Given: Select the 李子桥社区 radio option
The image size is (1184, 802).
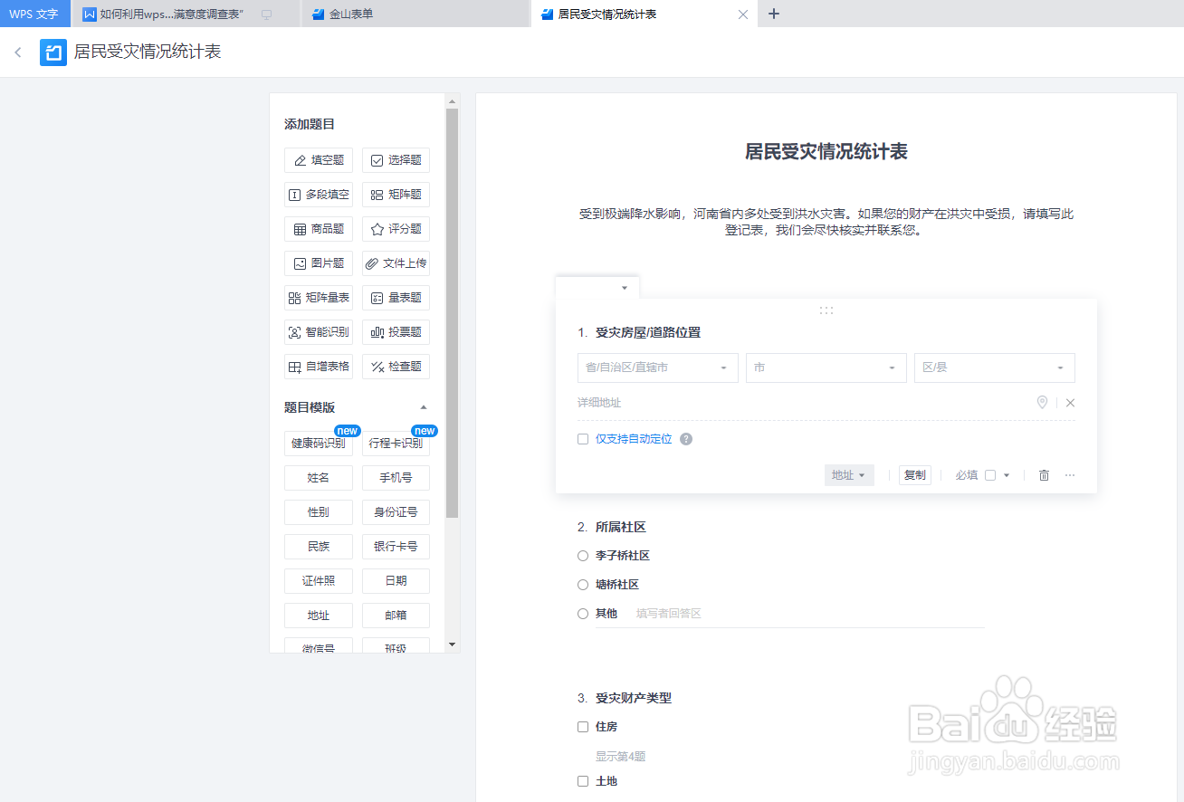Looking at the screenshot, I should tap(582, 555).
